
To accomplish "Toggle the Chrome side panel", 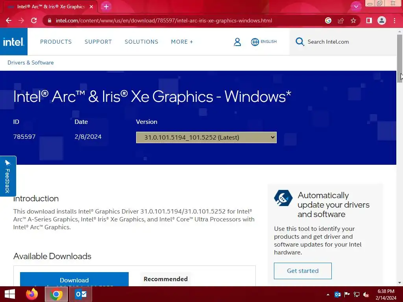I will [x=369, y=20].
